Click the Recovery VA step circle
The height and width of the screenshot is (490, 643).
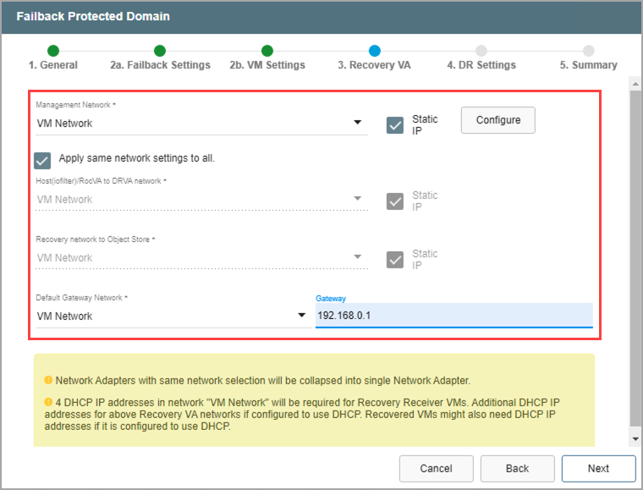pyautogui.click(x=374, y=51)
